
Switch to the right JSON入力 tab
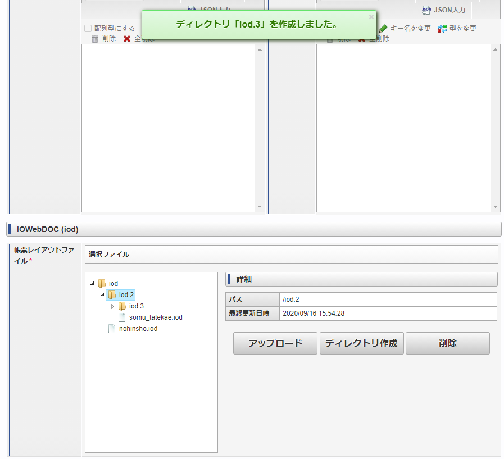coord(444,10)
